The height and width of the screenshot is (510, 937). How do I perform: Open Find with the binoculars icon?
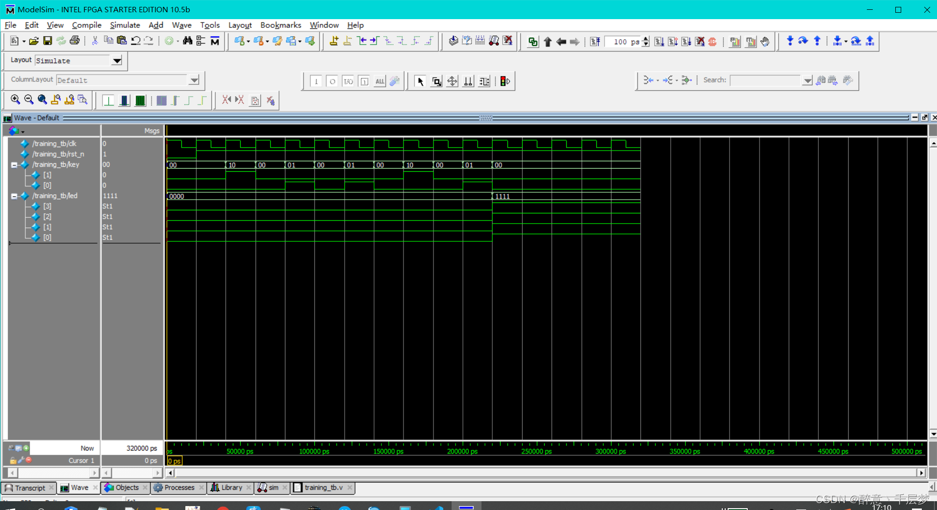click(x=187, y=41)
